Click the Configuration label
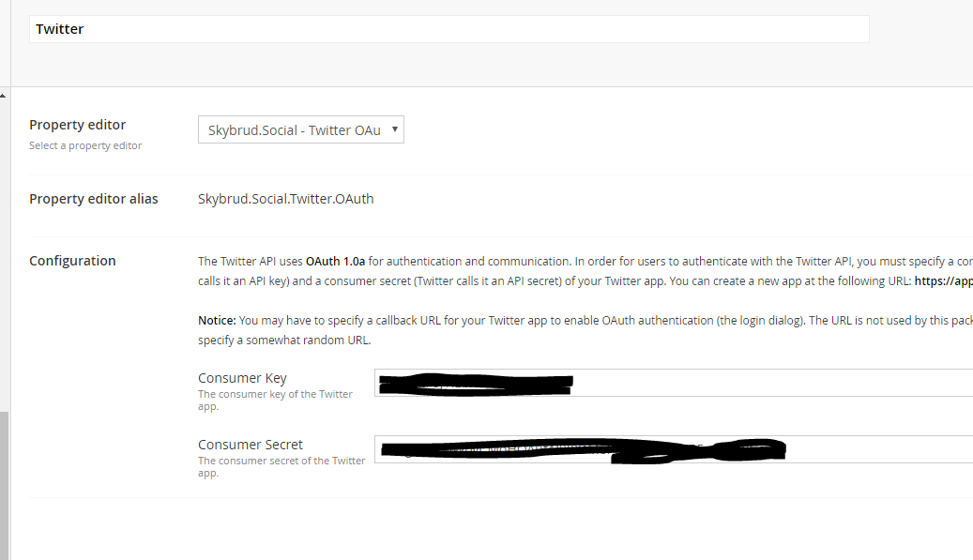The image size is (973, 560). tap(72, 261)
